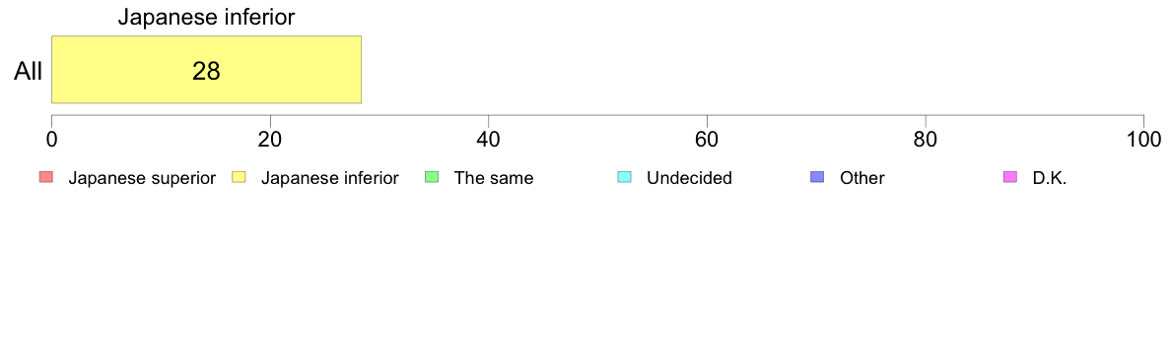Click the 60 axis tick label

707,139
